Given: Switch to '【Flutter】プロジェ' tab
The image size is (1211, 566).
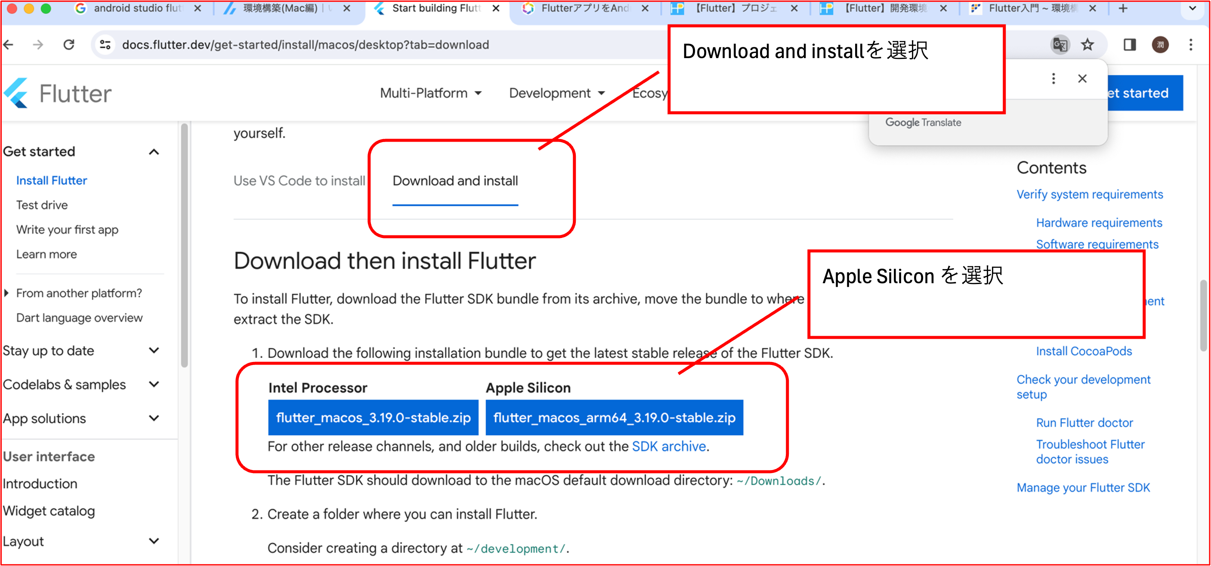Looking at the screenshot, I should coord(733,9).
